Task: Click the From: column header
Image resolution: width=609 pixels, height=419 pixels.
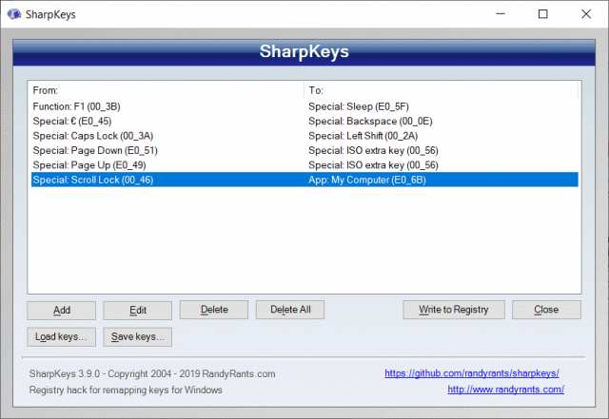Action: coord(167,90)
